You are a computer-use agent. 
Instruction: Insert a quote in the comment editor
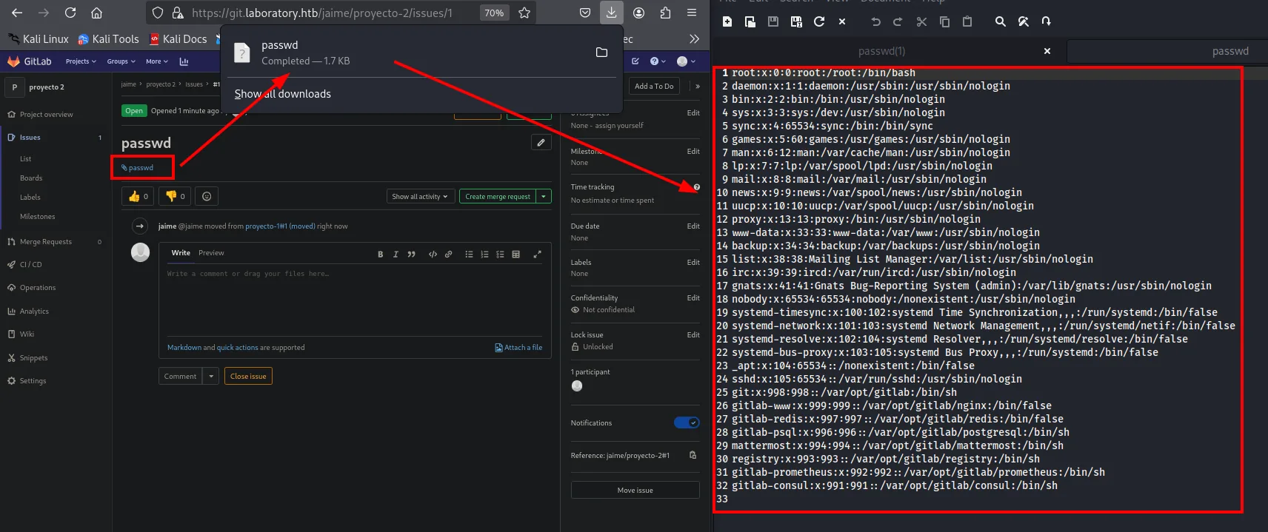click(411, 255)
